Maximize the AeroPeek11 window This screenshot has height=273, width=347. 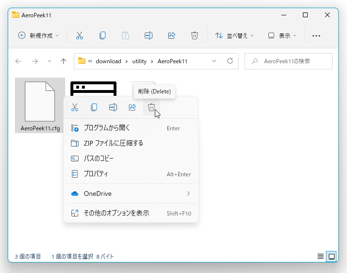305,15
